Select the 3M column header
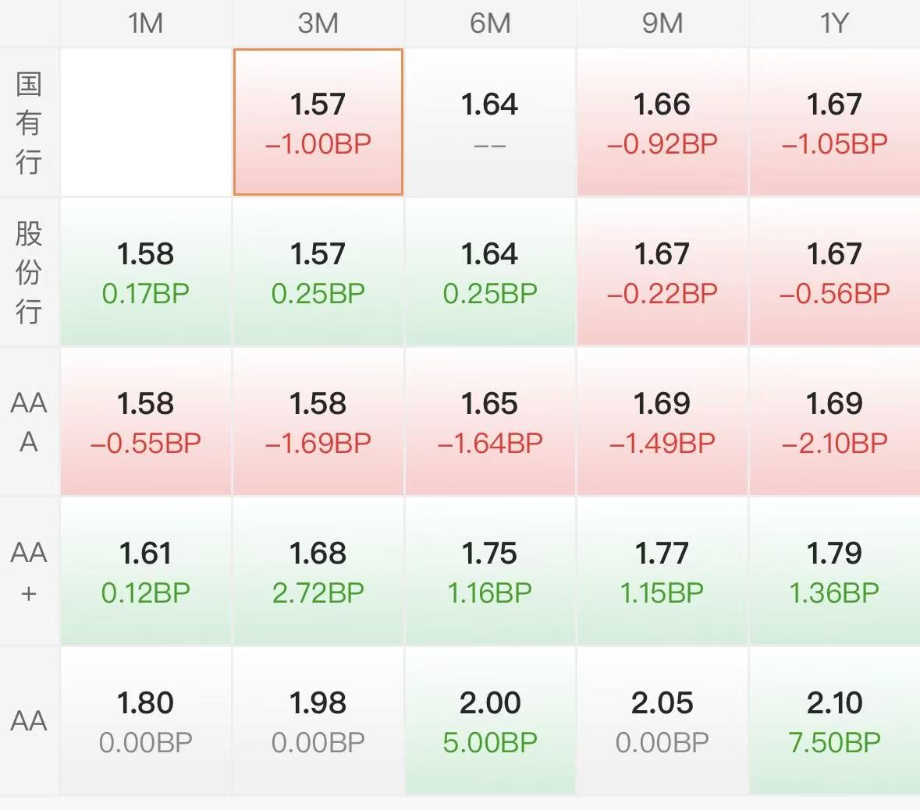The height and width of the screenshot is (810, 920). pos(318,23)
